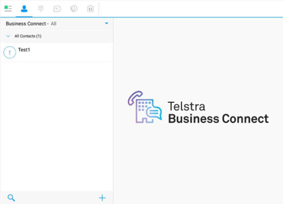
Task: Click the Test1 avatar circle
Action: [10, 52]
